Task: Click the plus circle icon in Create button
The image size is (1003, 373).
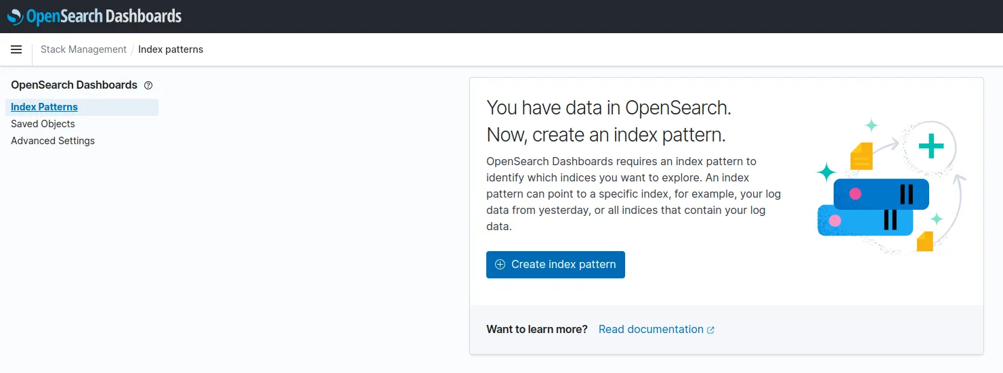Action: pos(500,265)
